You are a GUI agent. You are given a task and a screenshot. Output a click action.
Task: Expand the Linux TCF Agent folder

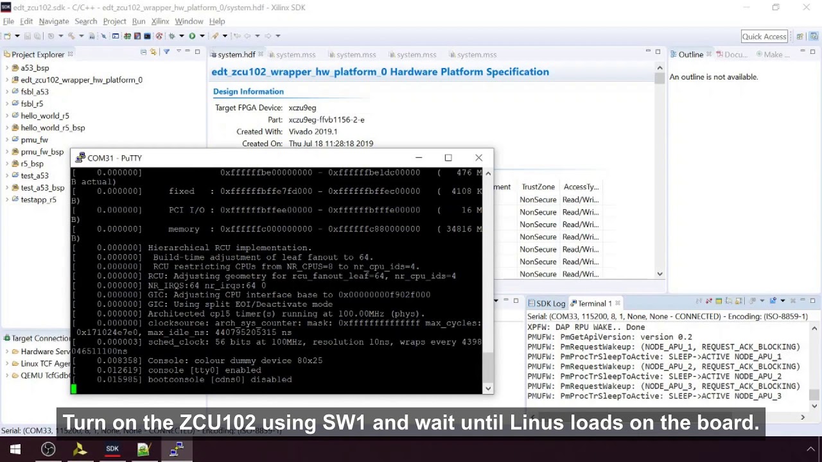[7, 364]
